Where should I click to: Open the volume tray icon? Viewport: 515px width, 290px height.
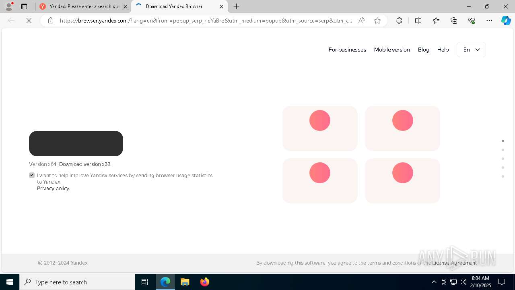[463, 282]
